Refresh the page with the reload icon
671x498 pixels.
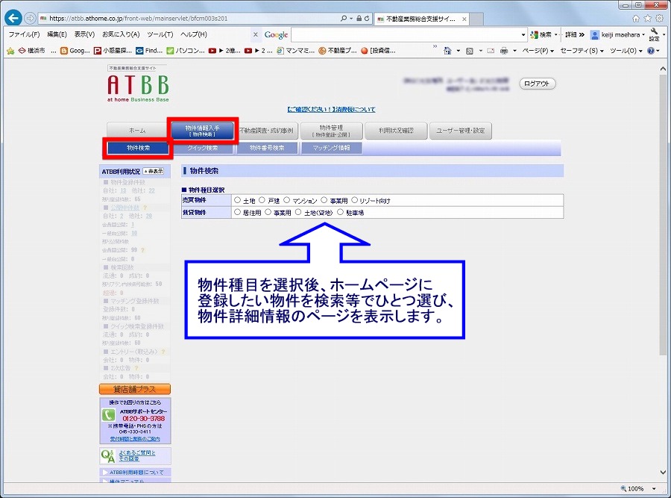tap(367, 19)
